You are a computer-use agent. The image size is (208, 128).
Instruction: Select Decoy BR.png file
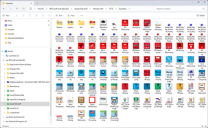coord(147,75)
